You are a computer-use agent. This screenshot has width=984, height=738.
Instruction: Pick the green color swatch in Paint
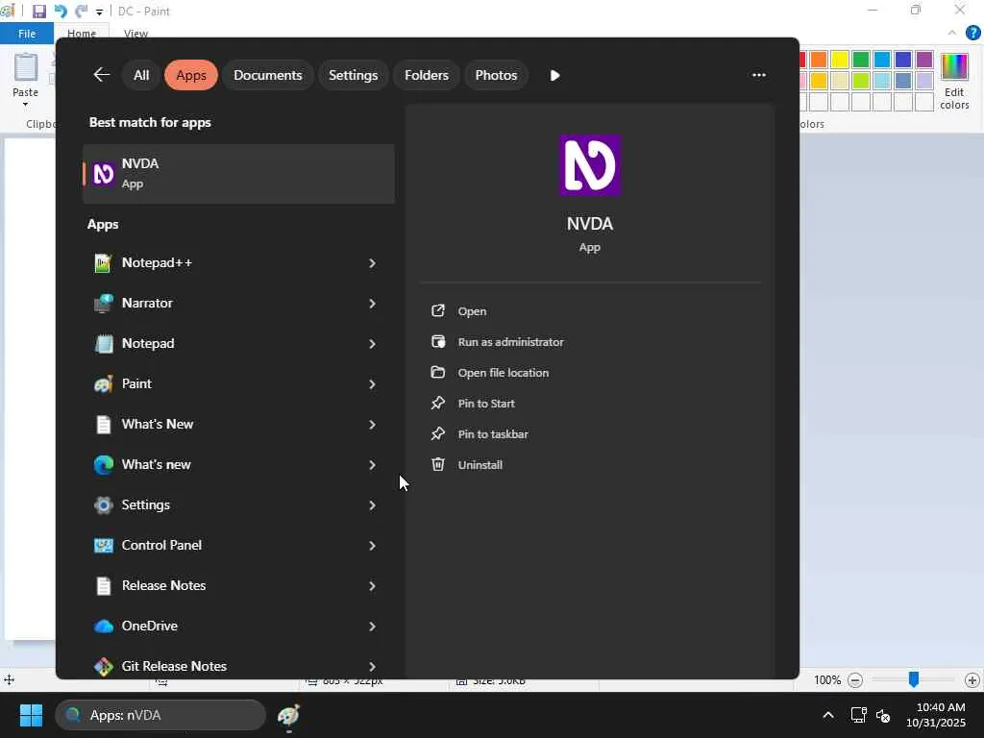861,60
